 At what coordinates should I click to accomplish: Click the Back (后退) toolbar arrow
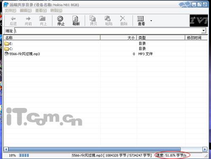[x=13, y=21]
